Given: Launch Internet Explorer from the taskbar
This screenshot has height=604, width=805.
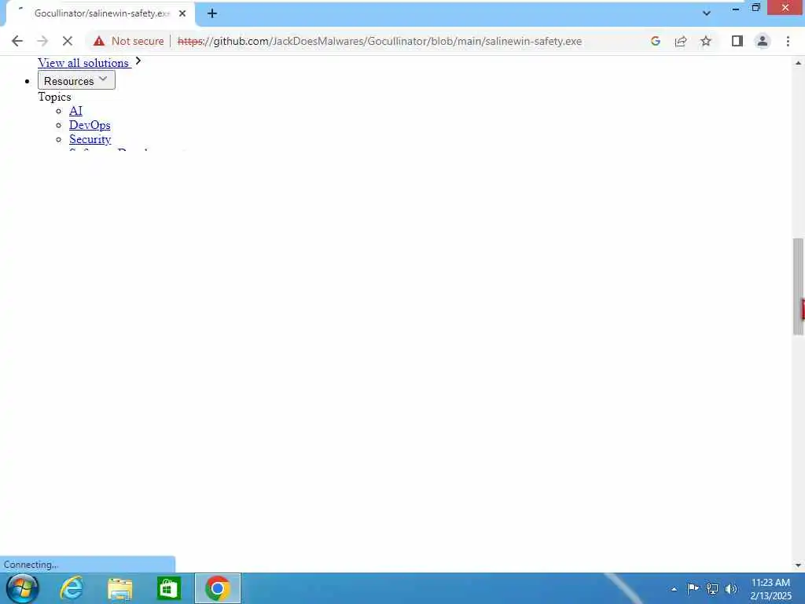Looking at the screenshot, I should 72,588.
